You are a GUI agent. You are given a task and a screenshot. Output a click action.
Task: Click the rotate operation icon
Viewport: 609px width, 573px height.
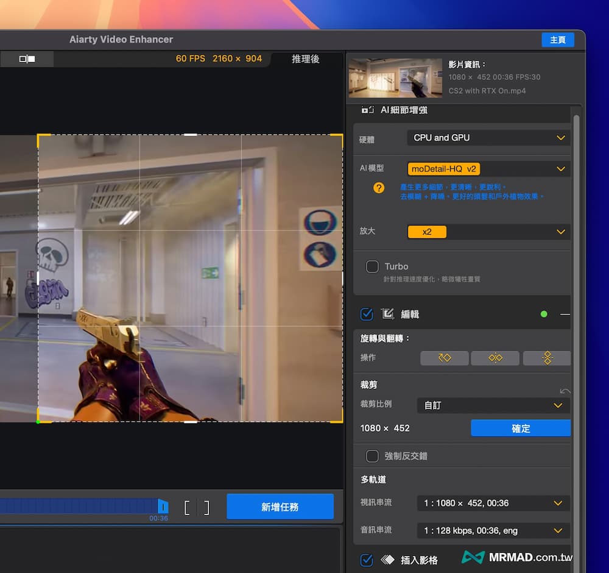point(445,358)
